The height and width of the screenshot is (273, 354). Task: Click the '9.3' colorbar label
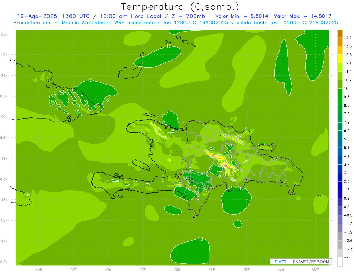tap(347, 97)
